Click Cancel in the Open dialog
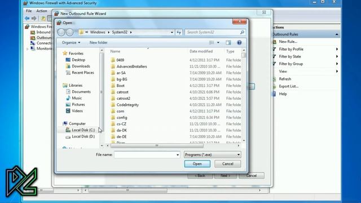This screenshot has width=361, height=203. (x=228, y=164)
